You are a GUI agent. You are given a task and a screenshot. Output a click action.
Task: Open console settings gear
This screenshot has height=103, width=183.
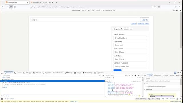[178, 99]
